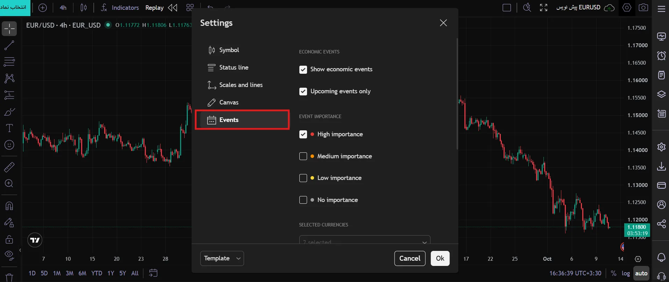
Task: Uncheck Show economic events
Action: [303, 70]
